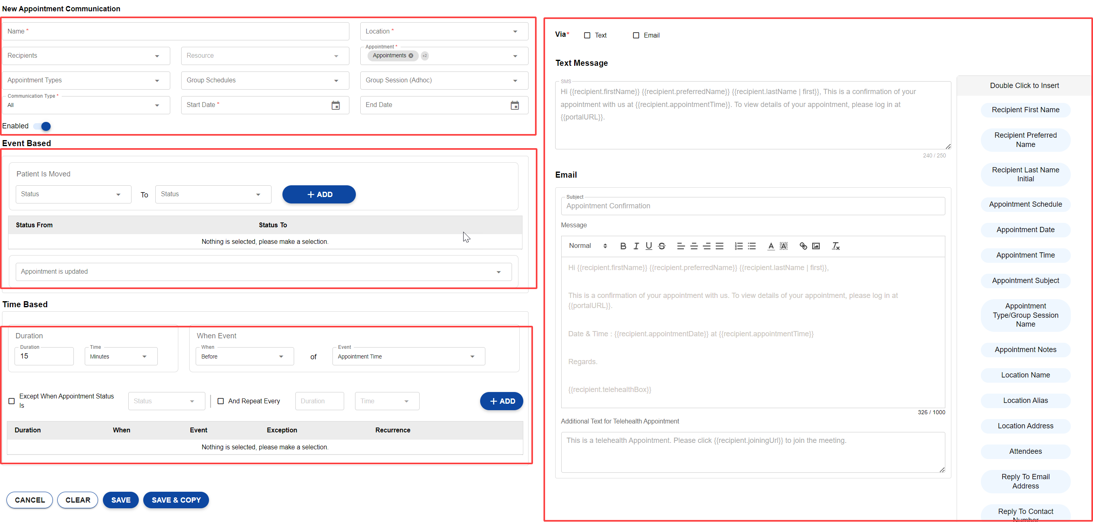The width and height of the screenshot is (1093, 522).
Task: Click the SAVE & COPY button
Action: point(176,499)
